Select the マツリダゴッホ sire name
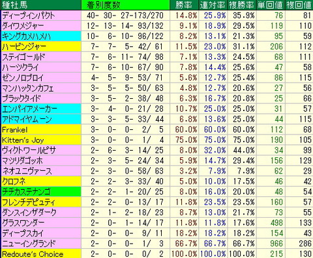Screen dimensions: 313x258 click(22, 161)
